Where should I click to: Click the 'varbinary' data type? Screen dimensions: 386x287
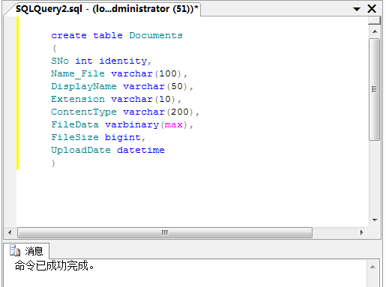click(x=132, y=124)
